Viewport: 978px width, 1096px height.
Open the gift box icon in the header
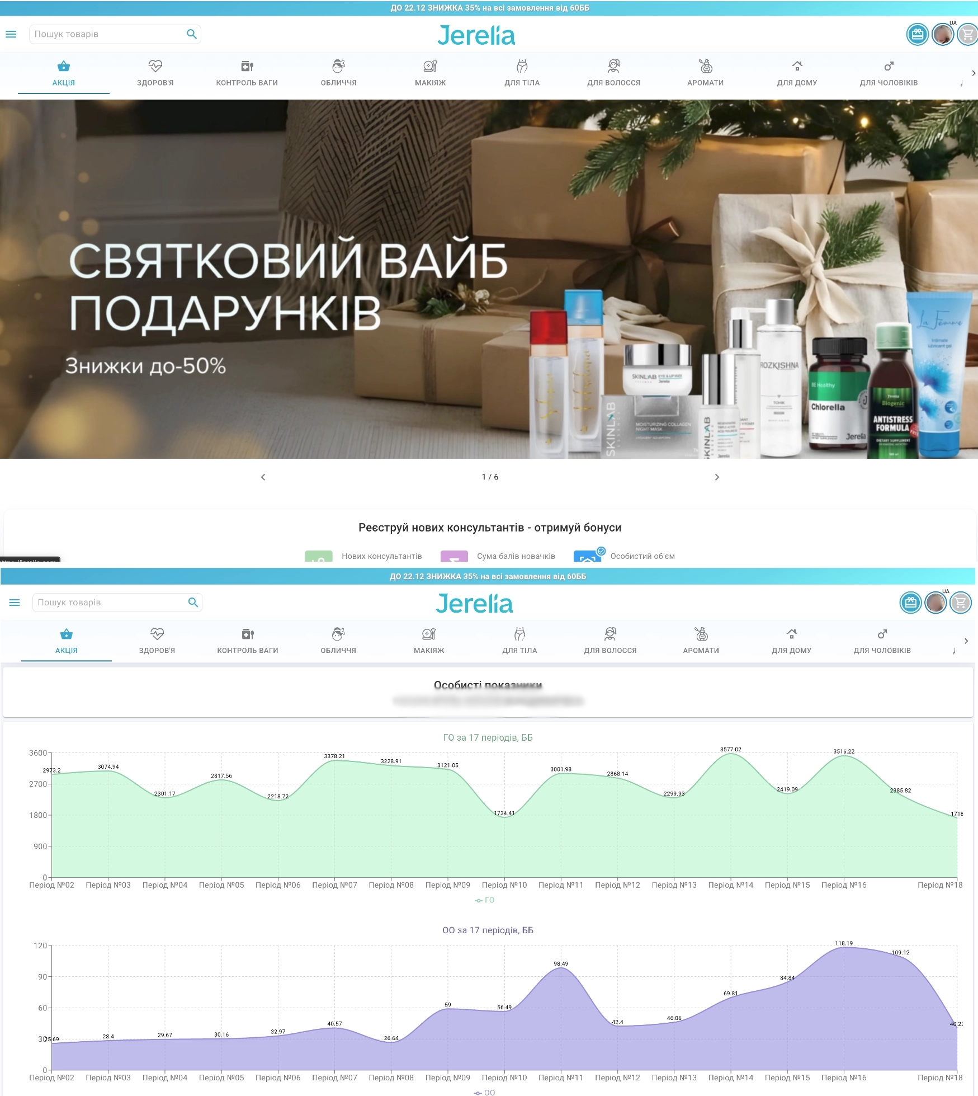coord(917,34)
